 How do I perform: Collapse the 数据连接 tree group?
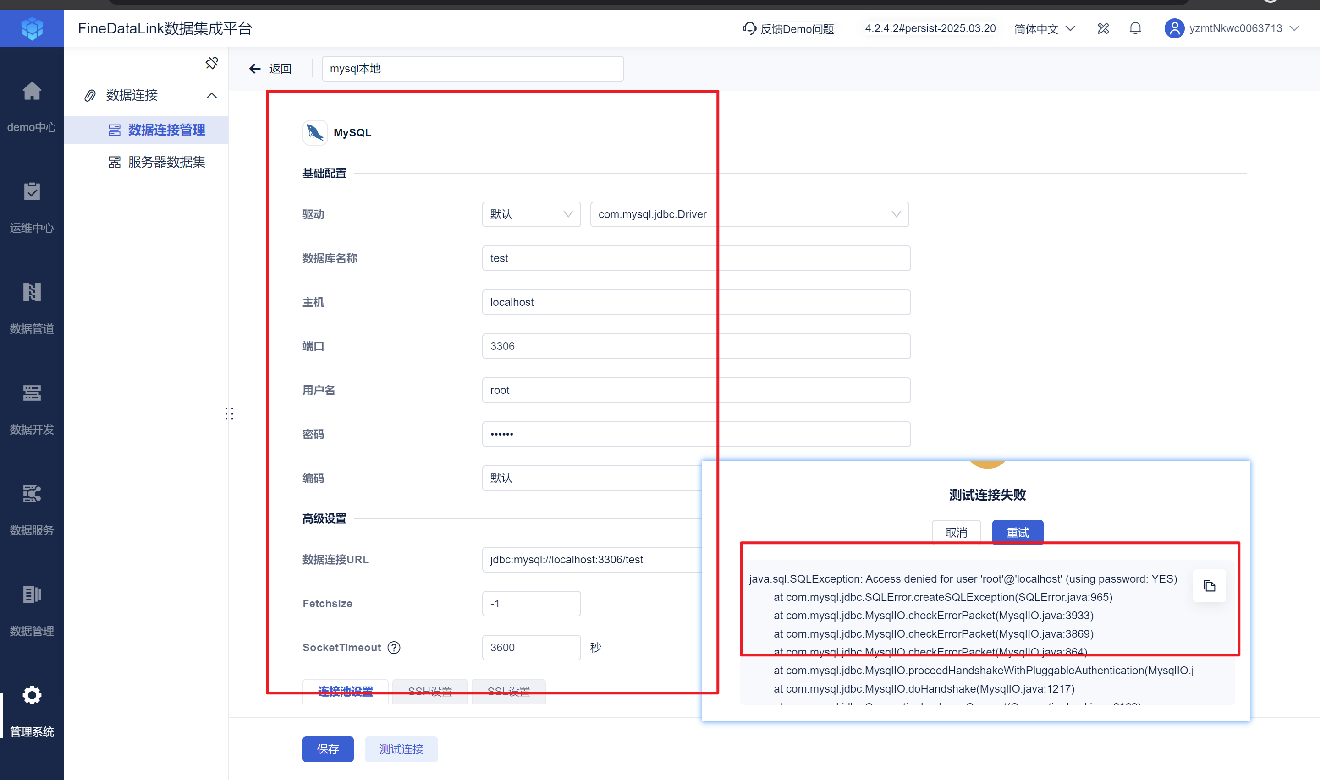[x=211, y=95]
